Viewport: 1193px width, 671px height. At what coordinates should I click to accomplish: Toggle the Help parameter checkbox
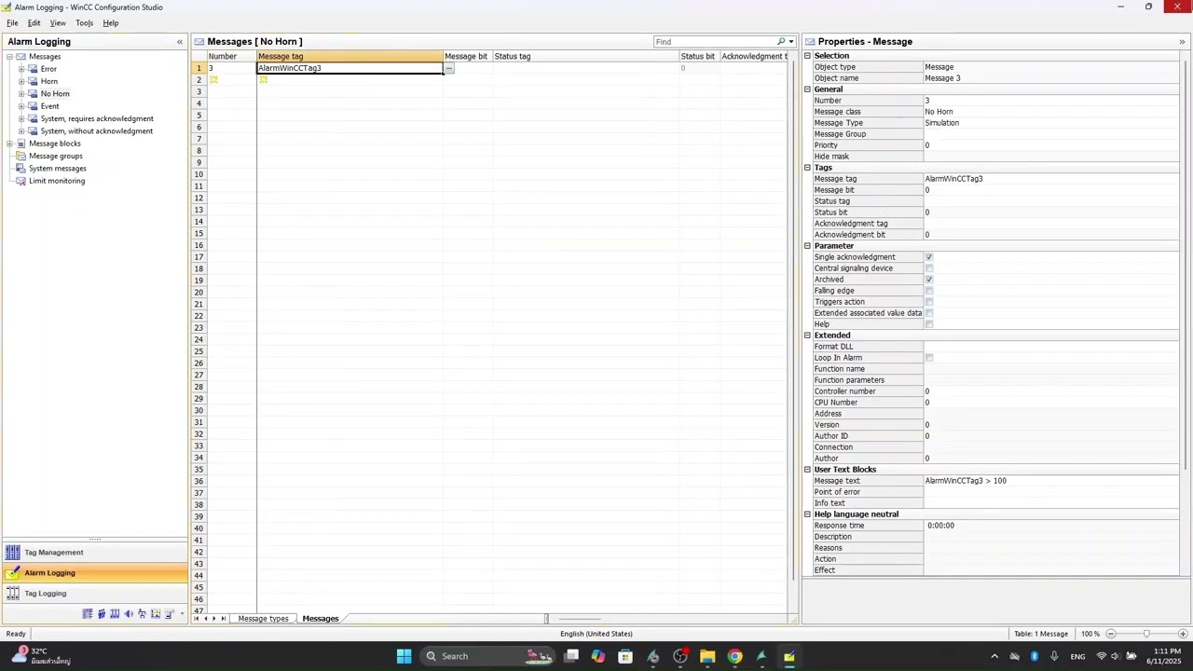tap(929, 324)
